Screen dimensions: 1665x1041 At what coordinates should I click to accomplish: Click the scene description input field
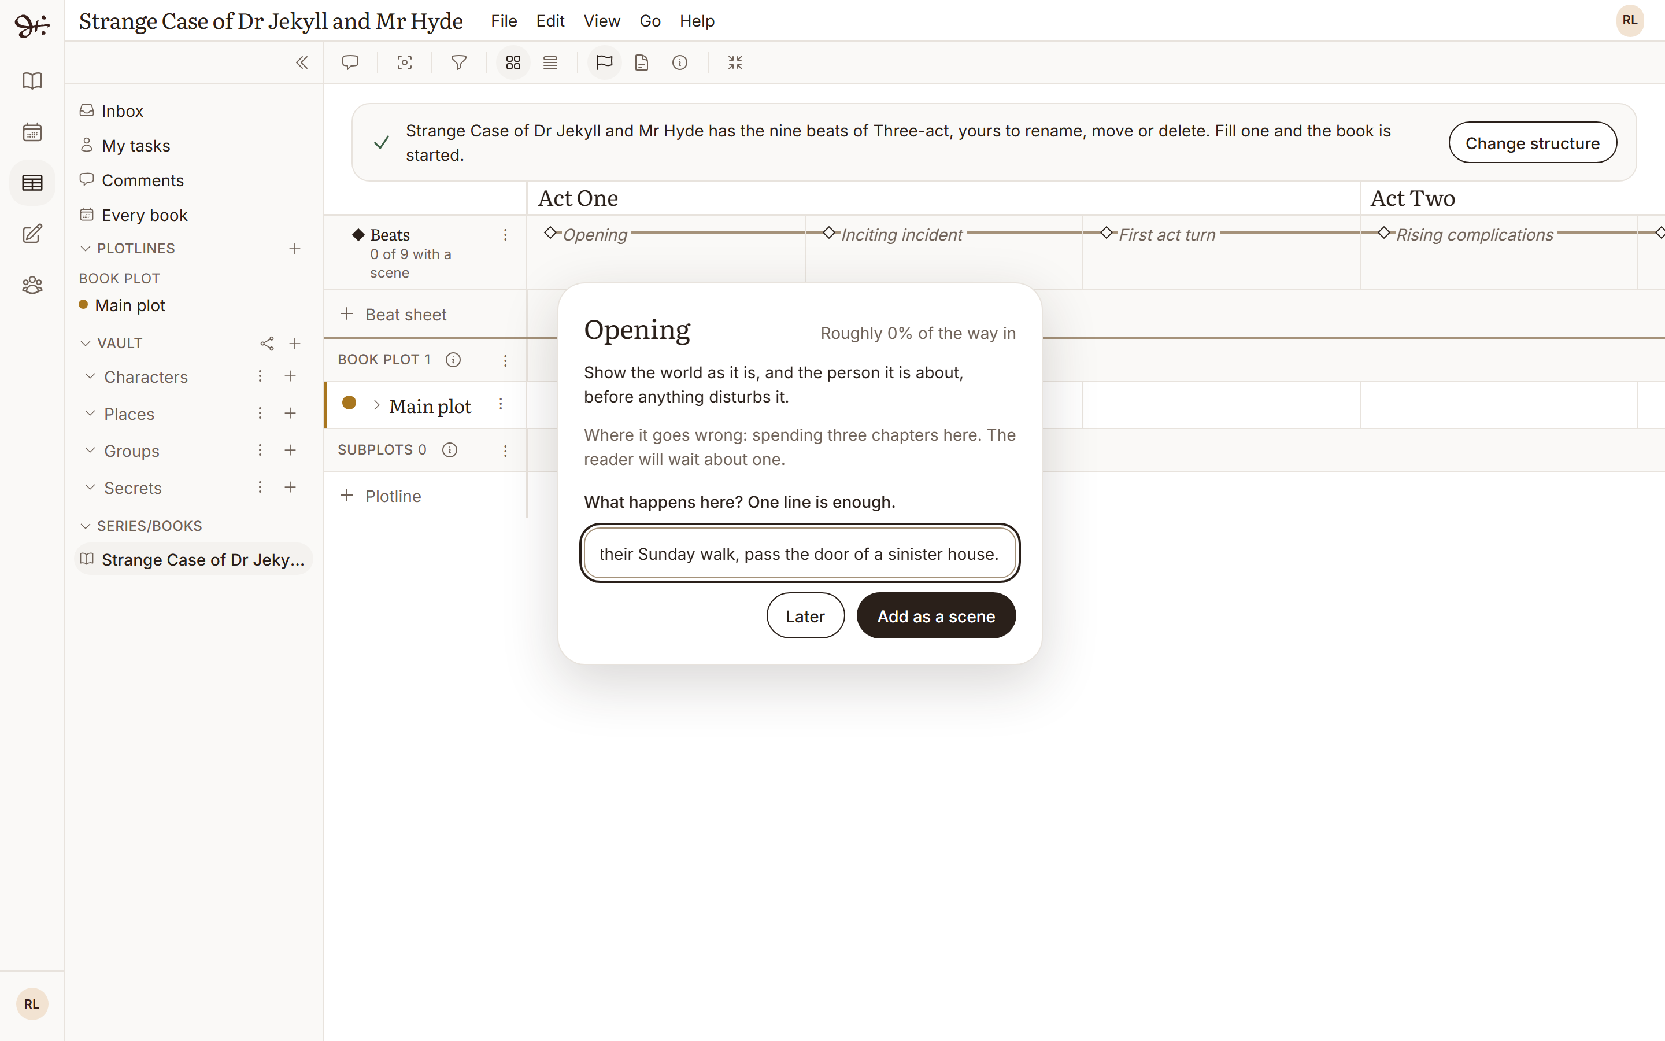800,553
